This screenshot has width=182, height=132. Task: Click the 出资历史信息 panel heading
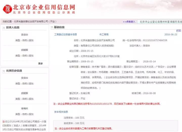pyautogui.click(x=14, y=71)
